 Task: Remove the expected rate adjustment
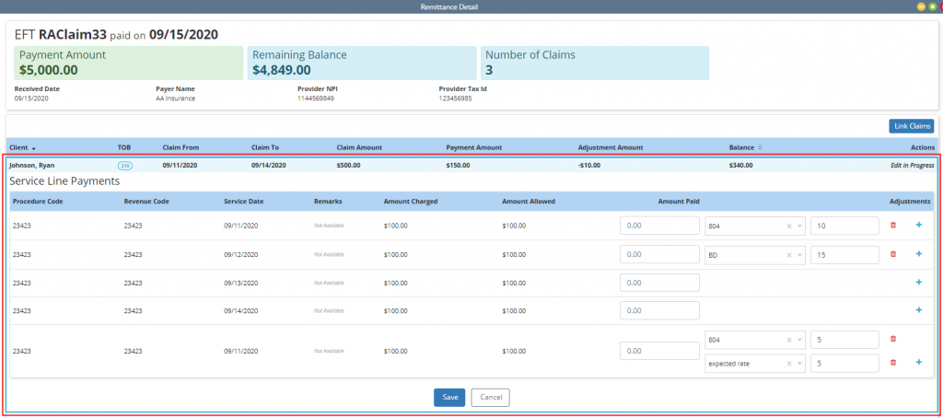pos(892,363)
